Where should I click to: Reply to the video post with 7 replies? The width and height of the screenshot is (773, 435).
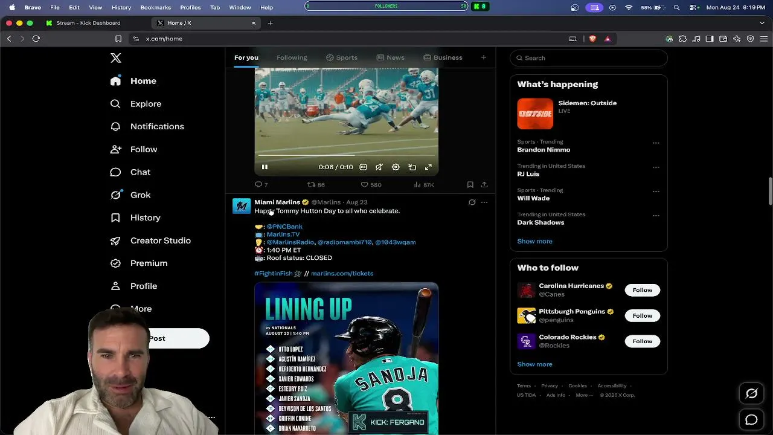(261, 184)
